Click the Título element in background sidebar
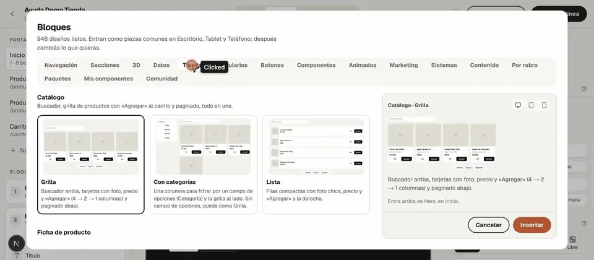This screenshot has width=594, height=260. [33, 256]
